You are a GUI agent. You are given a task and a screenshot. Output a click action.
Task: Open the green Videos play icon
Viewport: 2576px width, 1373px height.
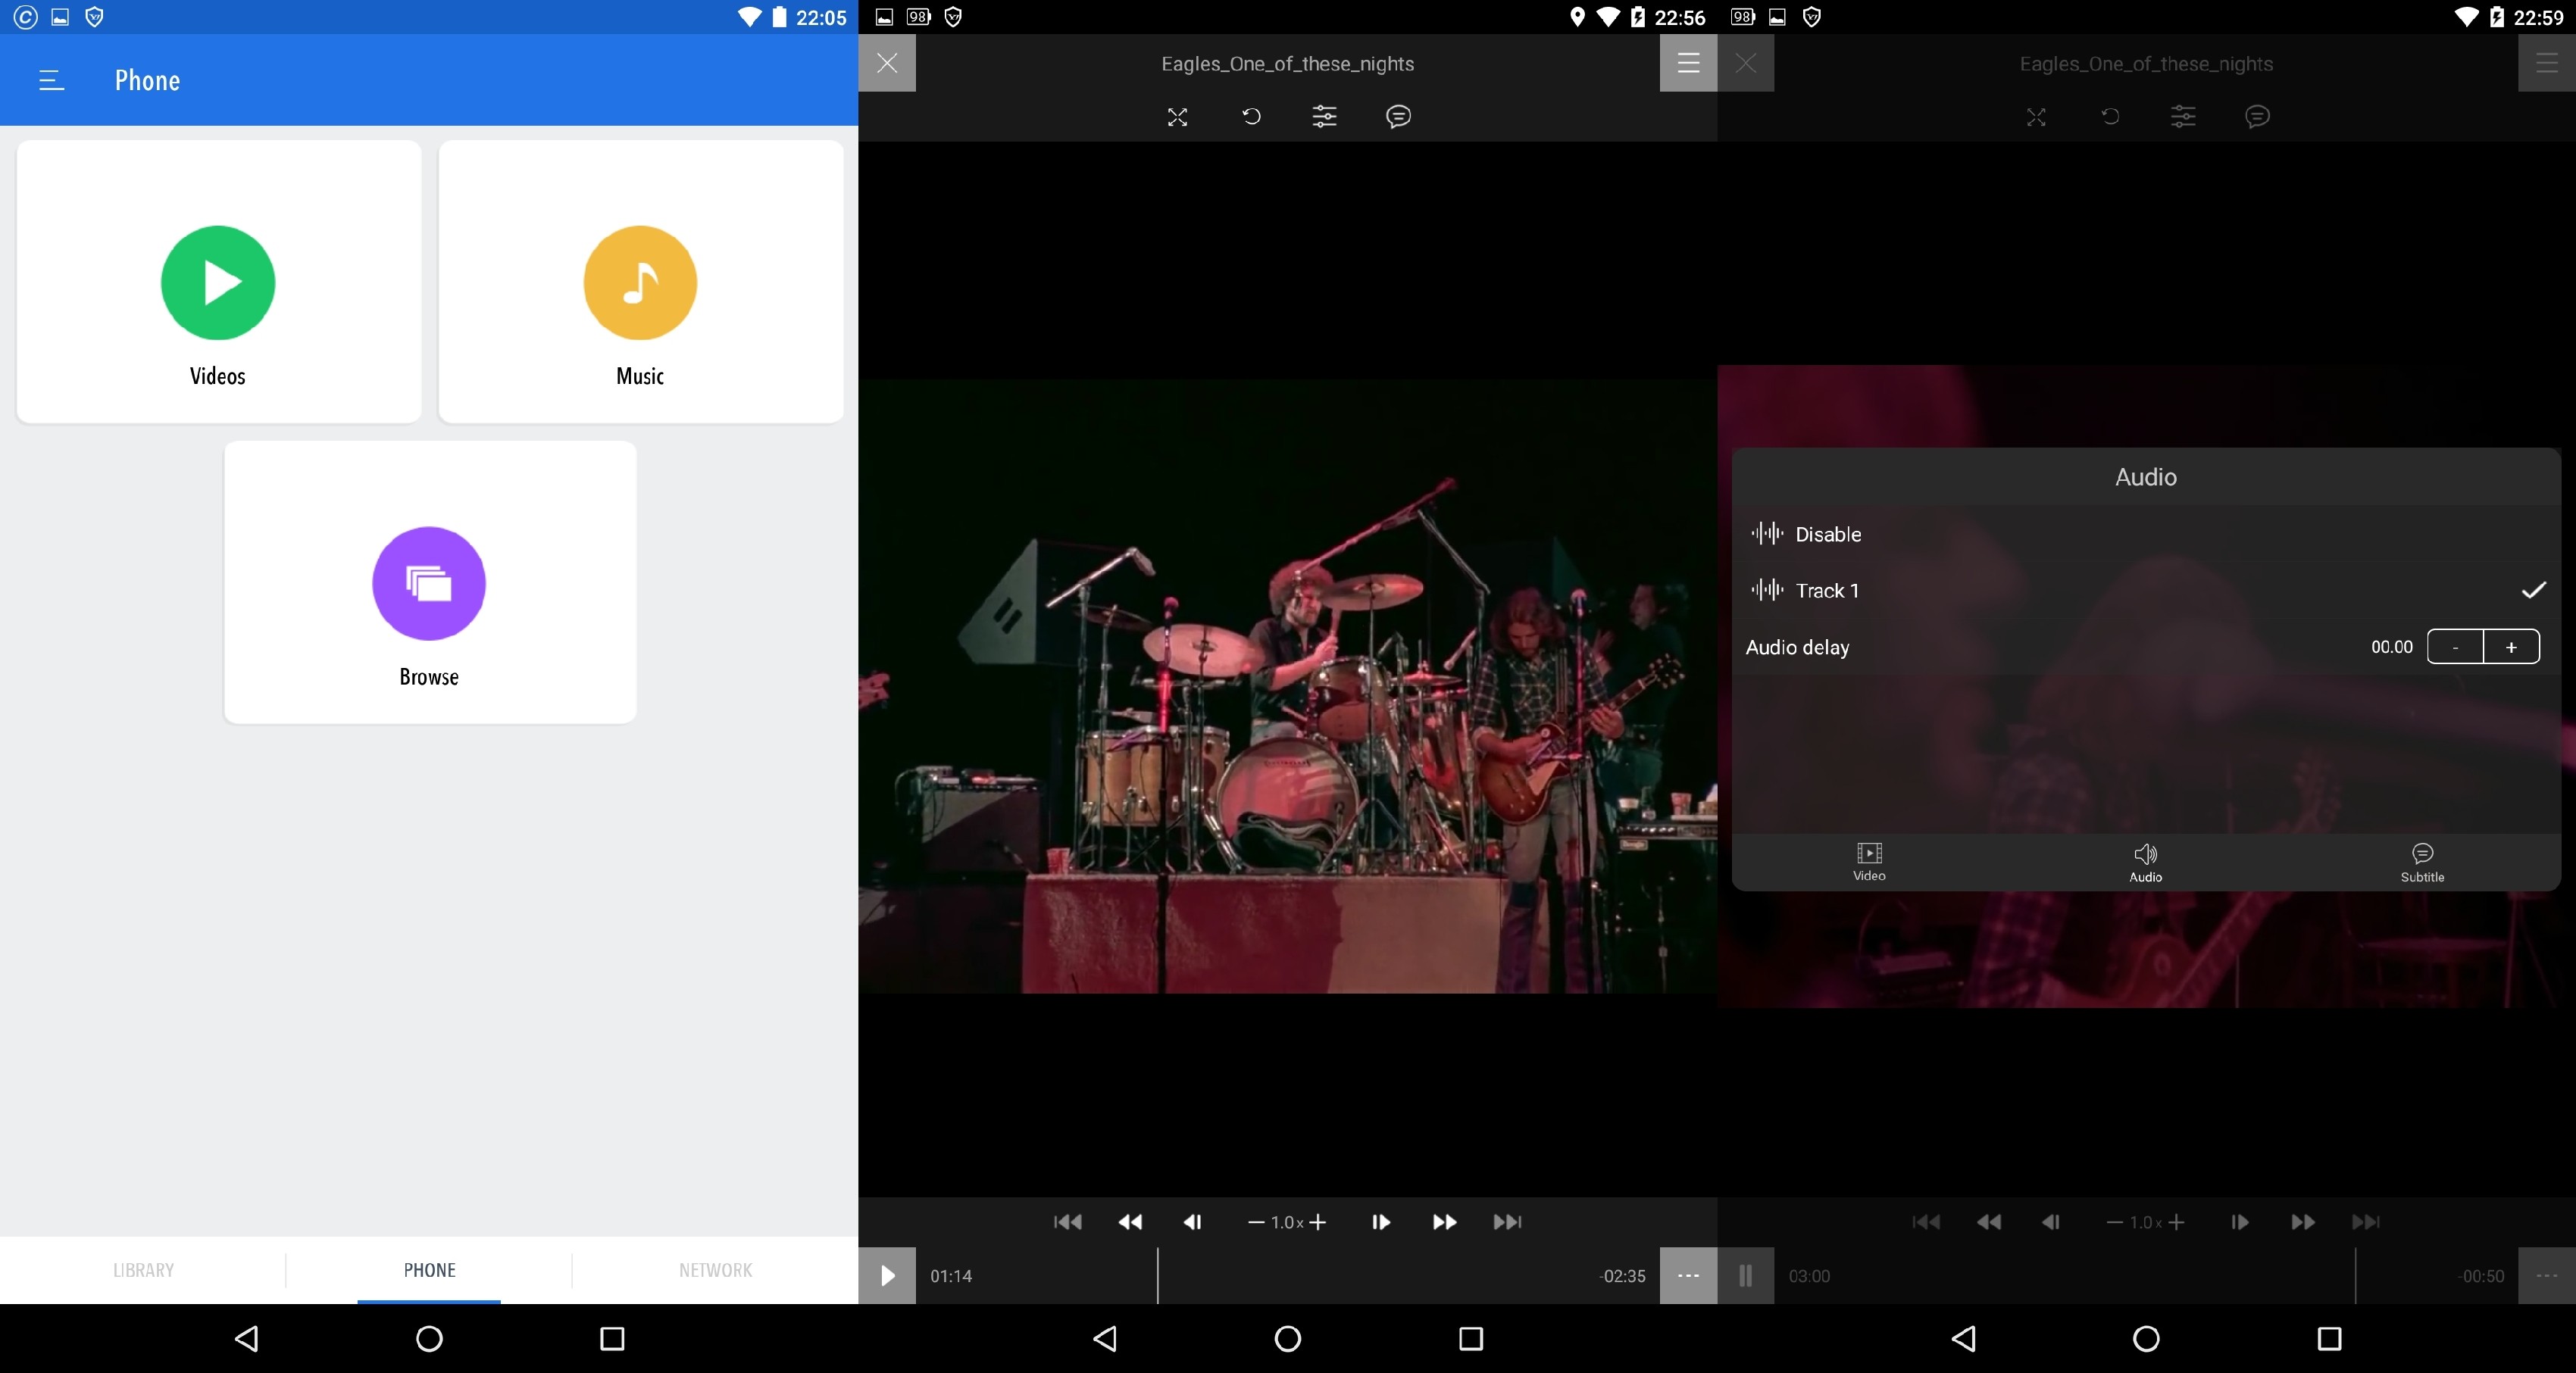coord(218,282)
